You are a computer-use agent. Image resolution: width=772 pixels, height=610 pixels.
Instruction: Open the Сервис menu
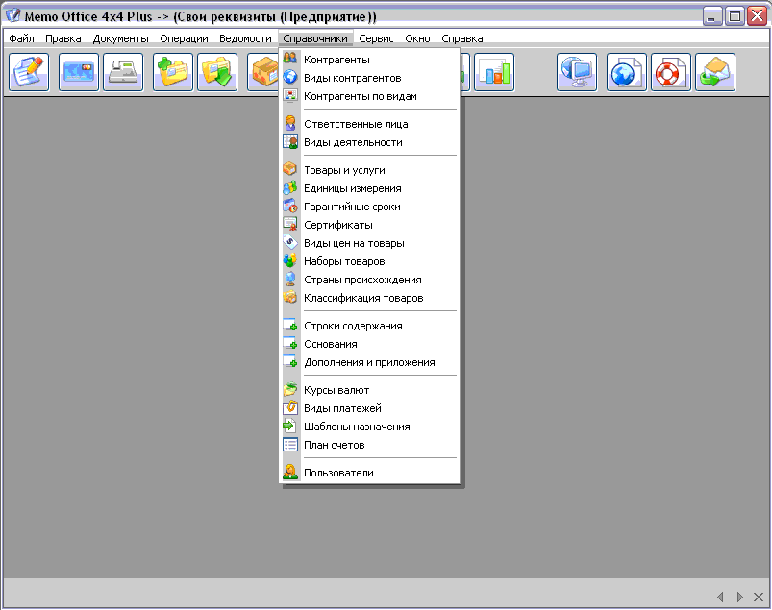click(376, 38)
